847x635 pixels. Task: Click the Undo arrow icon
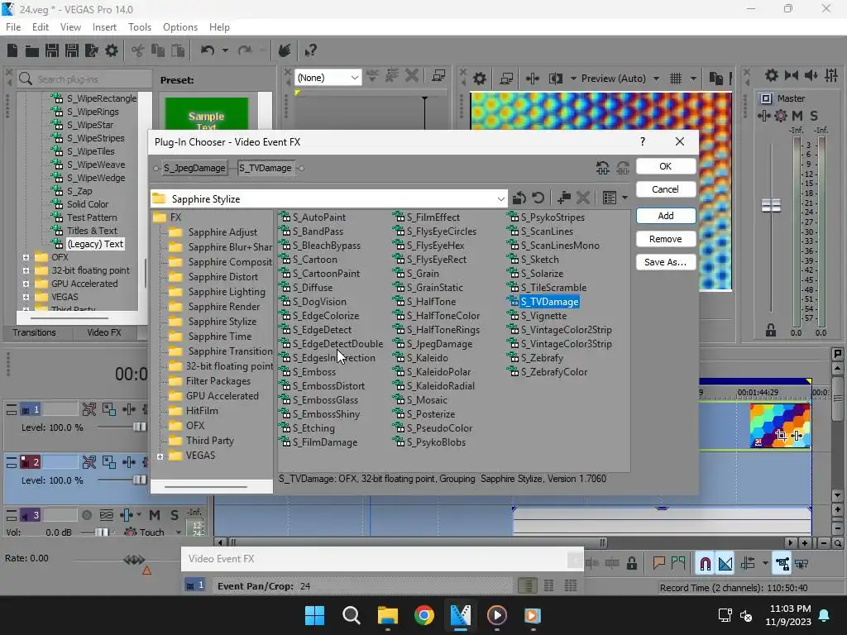coord(207,50)
